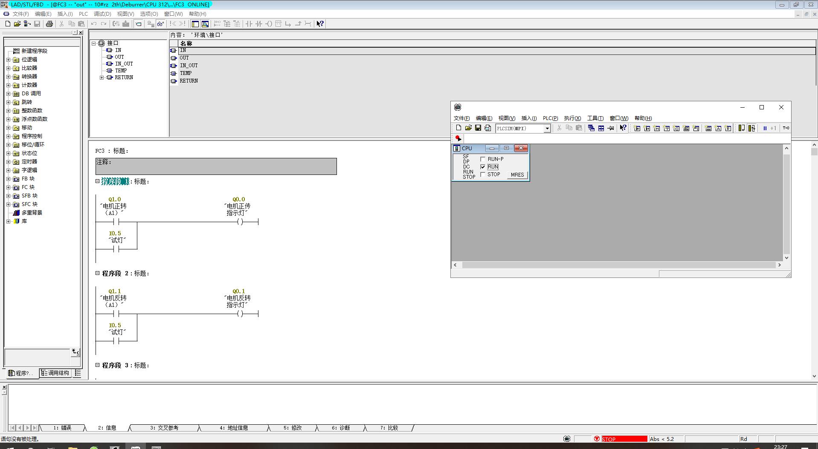Open the 调用结构 tab
818x449 pixels.
coord(55,373)
